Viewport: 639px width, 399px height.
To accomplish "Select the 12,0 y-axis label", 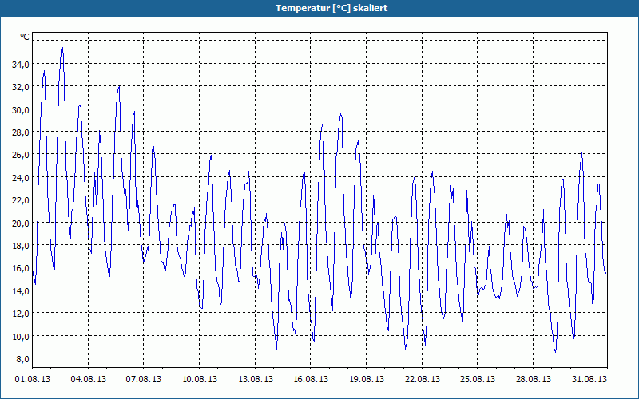I will 21,314.
